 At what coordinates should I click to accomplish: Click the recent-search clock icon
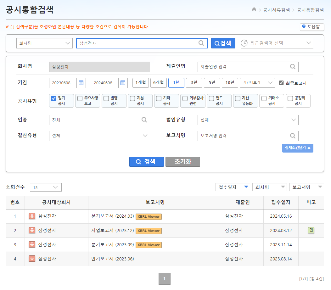pyautogui.click(x=244, y=43)
